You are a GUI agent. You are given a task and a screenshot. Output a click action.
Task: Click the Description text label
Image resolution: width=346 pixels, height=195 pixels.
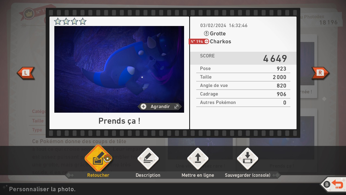(148, 175)
